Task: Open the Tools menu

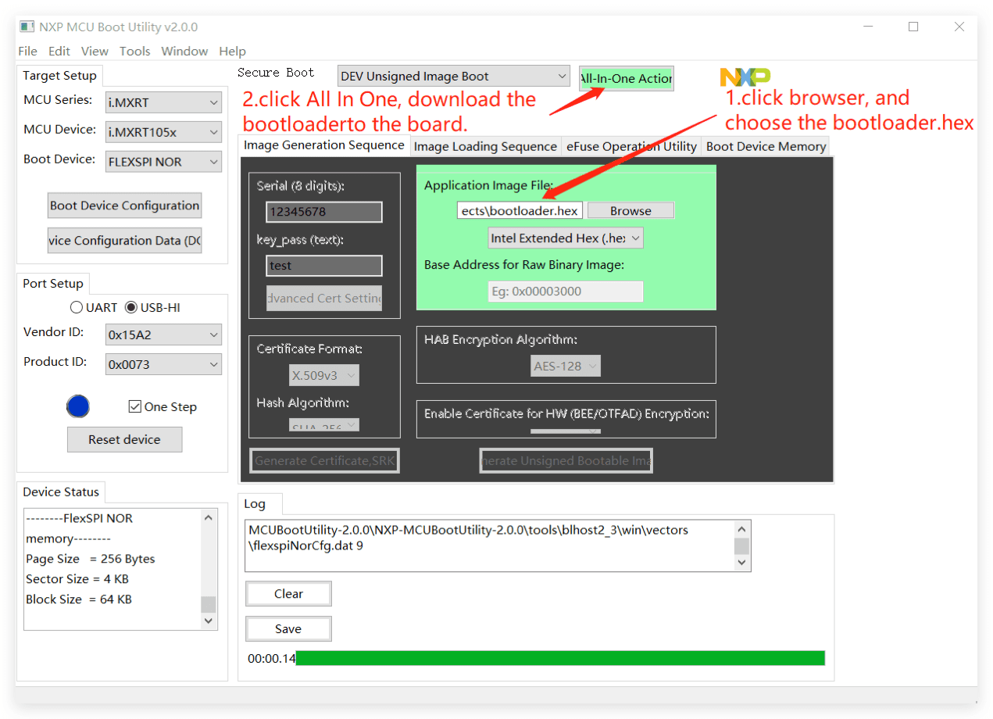Action: (134, 51)
